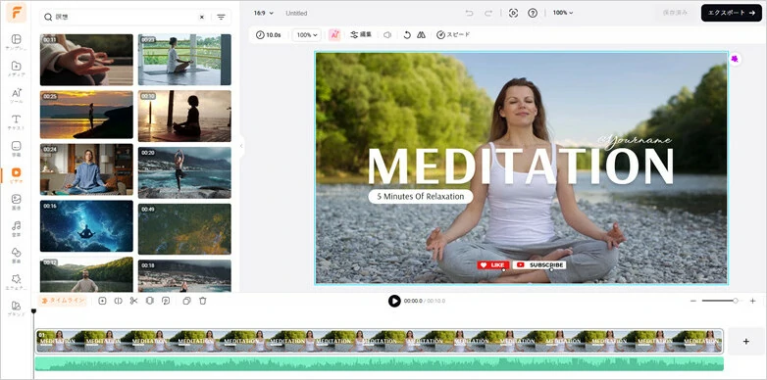The image size is (767, 380).
Task: Open the Music panel in sidebar
Action: [x=16, y=228]
